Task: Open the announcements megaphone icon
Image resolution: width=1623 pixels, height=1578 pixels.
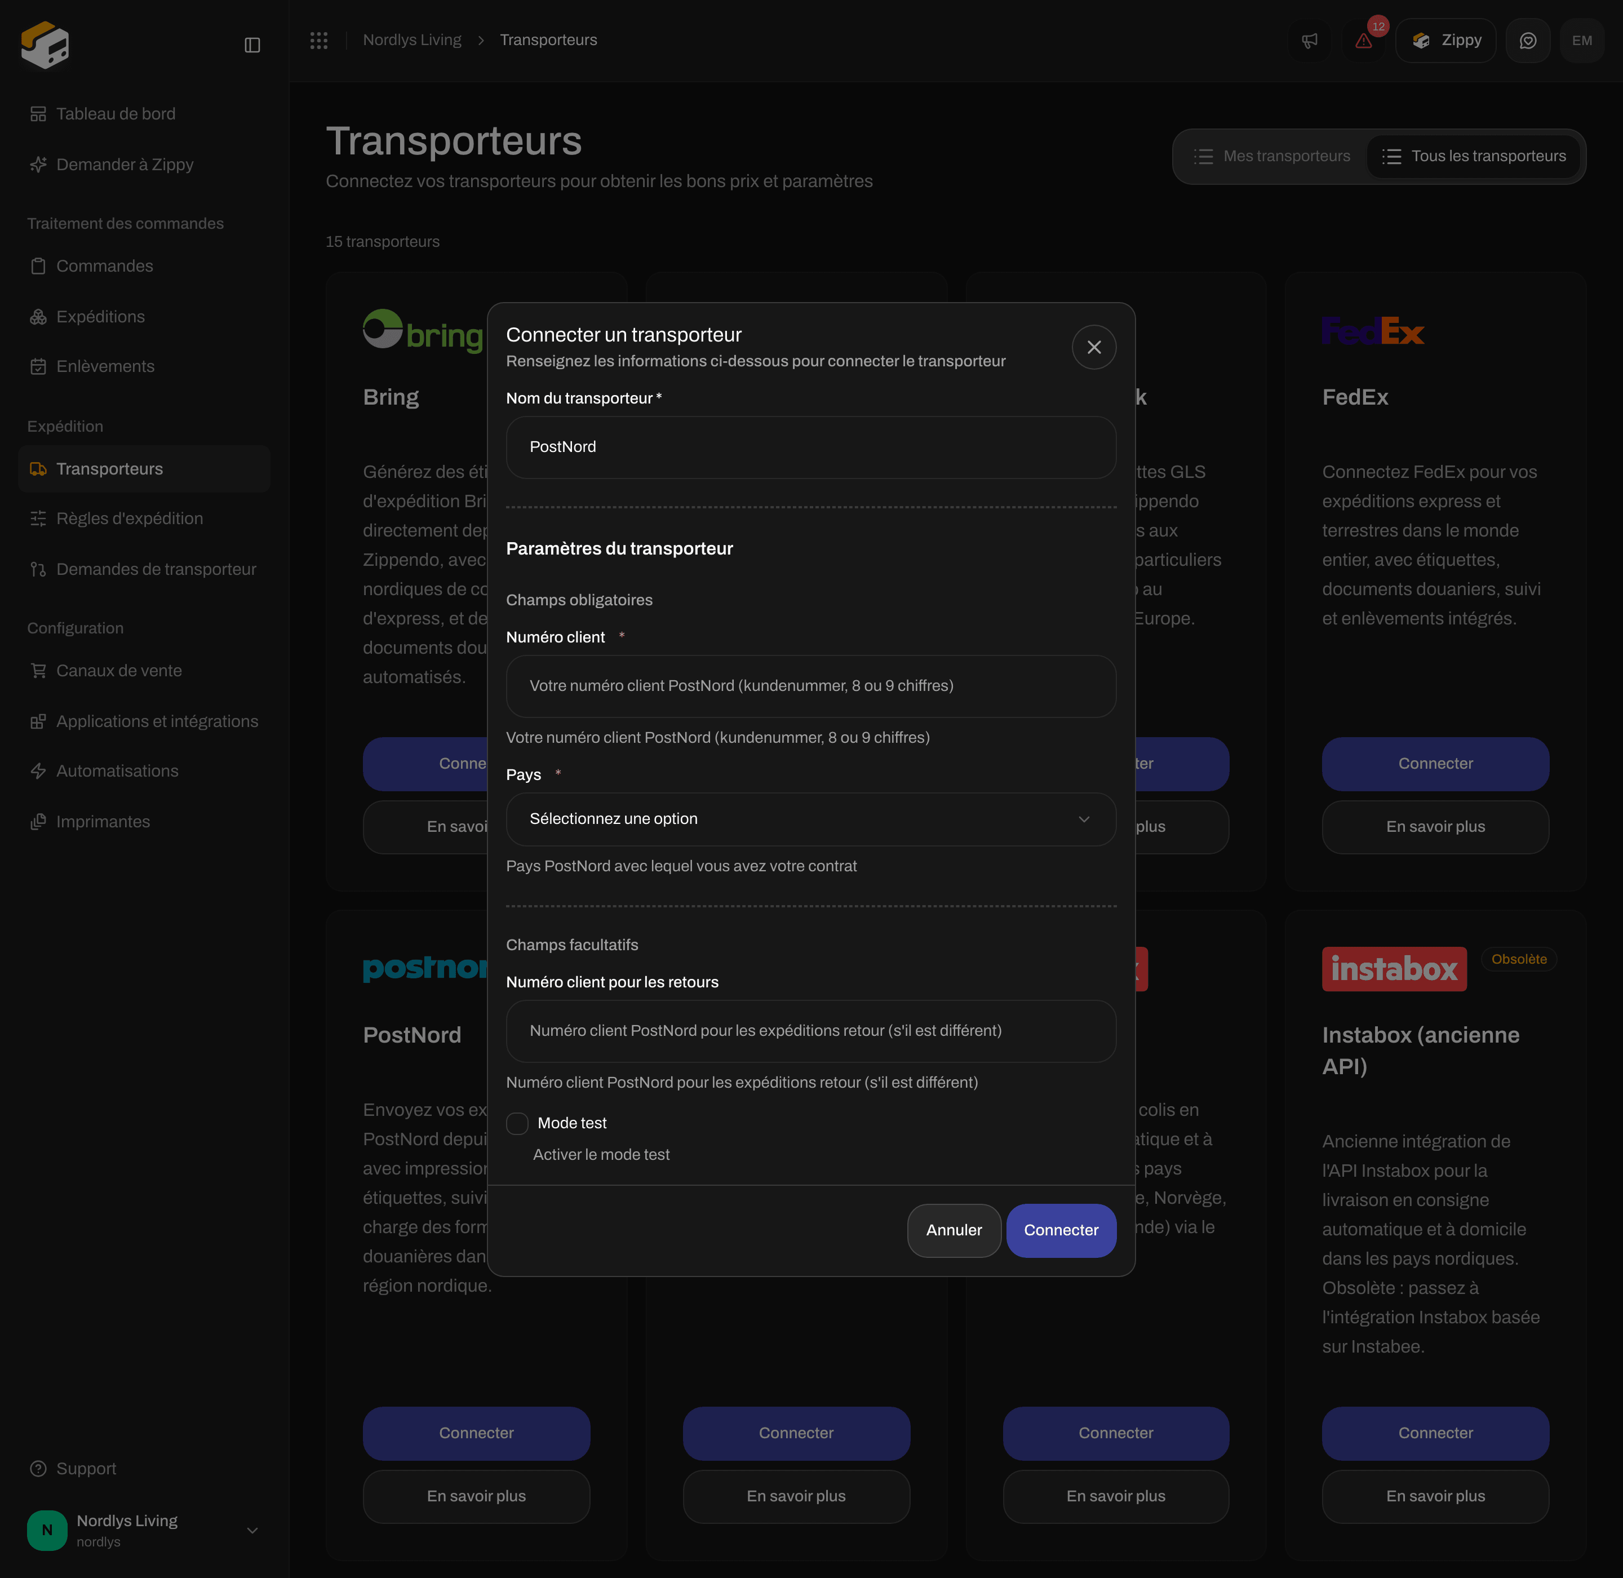Action: tap(1309, 41)
